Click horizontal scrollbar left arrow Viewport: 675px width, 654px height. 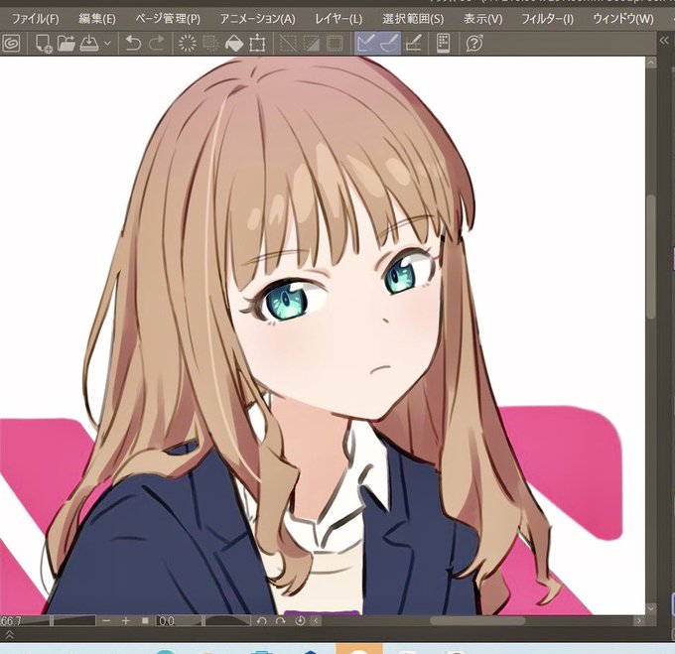(316, 621)
